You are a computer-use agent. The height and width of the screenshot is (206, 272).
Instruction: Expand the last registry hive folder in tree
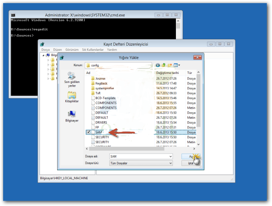48,78
